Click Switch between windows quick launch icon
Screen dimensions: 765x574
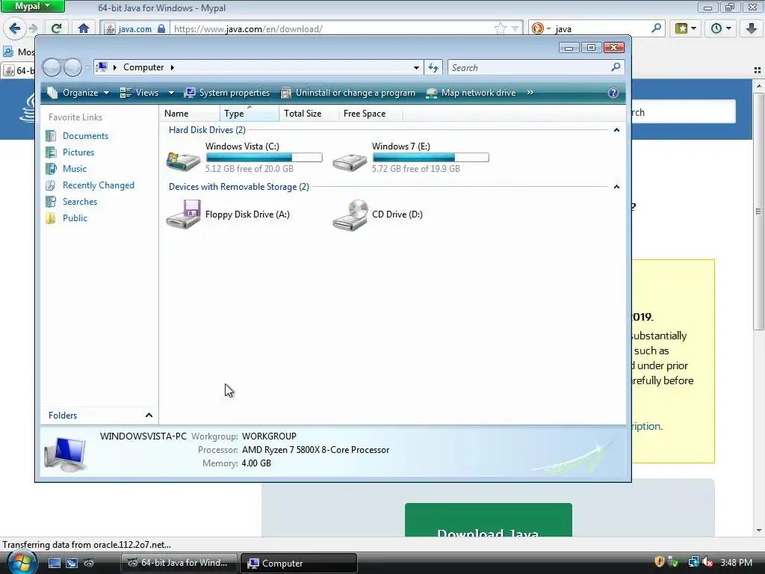[72, 563]
